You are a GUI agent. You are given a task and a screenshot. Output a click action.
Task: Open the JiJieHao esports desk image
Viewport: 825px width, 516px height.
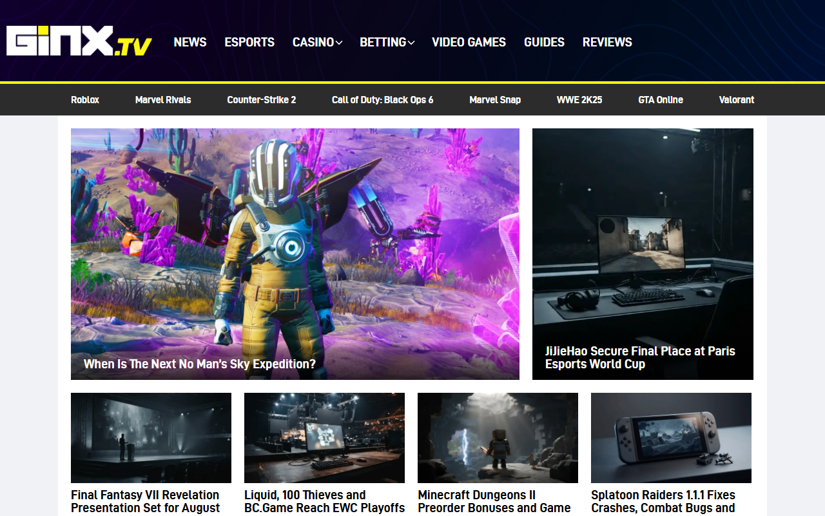coord(643,254)
